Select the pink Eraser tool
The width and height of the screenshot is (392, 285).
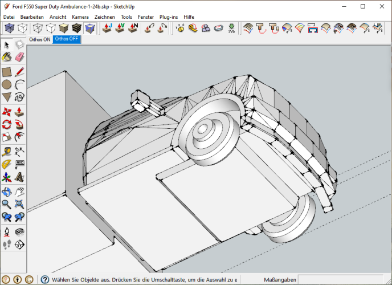click(x=19, y=57)
